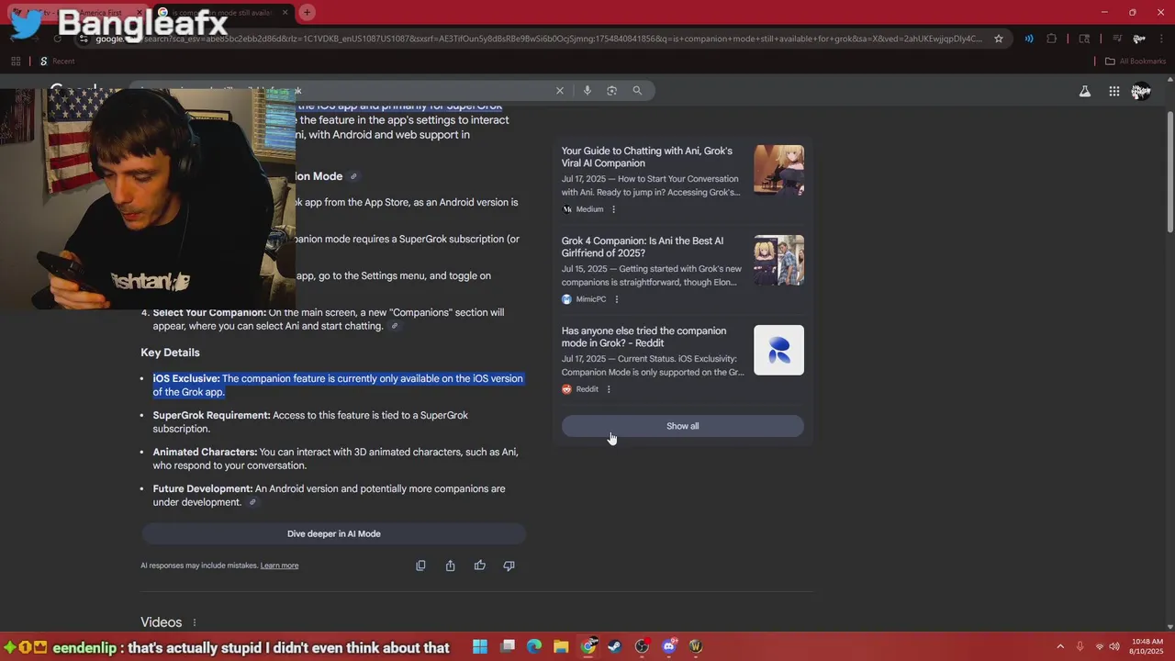Open All Bookmarks folder

[1135, 62]
